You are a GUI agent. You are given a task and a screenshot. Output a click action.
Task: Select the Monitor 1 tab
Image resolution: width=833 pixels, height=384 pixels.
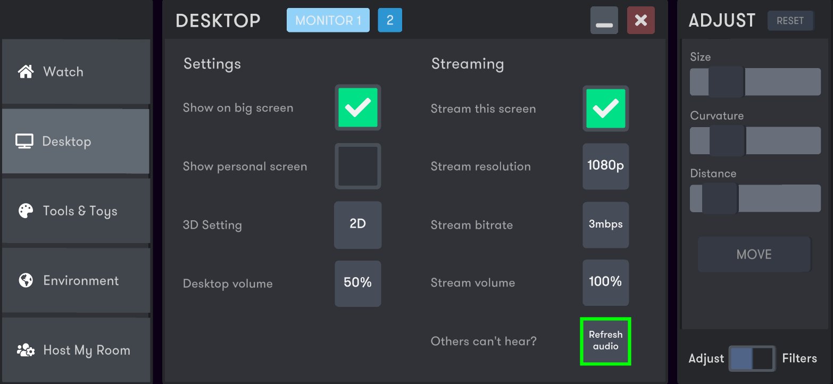coord(328,21)
